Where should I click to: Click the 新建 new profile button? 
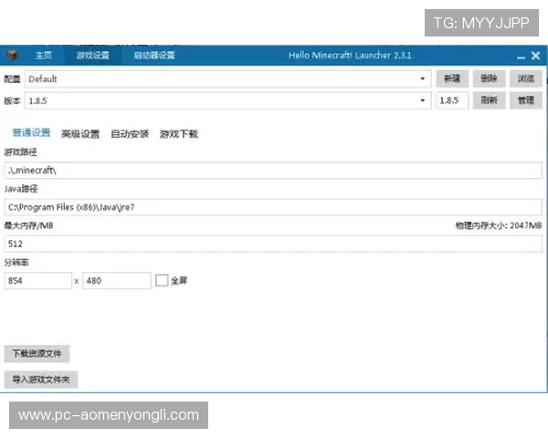[x=452, y=78]
